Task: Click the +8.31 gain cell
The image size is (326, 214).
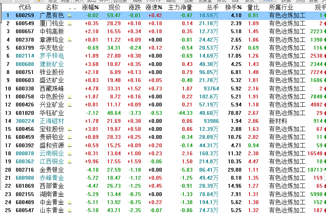Action: point(92,153)
